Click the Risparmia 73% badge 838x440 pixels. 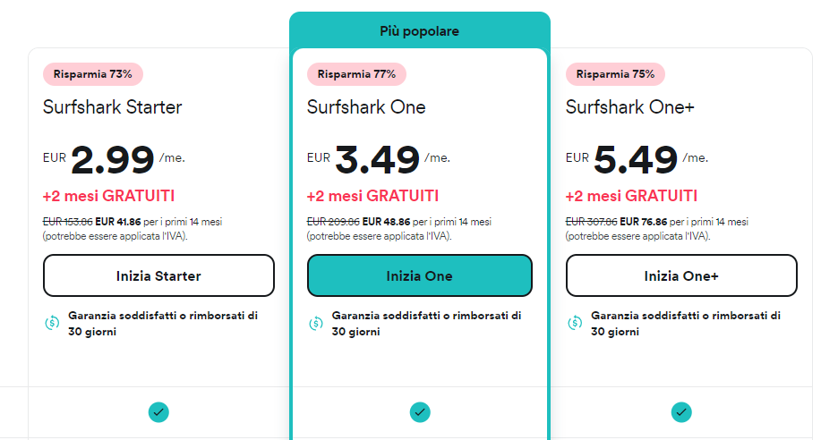(x=93, y=74)
